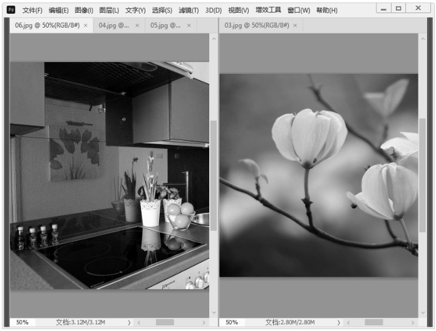This screenshot has height=331, width=436.
Task: Open the 增效工具 menu
Action: click(x=268, y=10)
